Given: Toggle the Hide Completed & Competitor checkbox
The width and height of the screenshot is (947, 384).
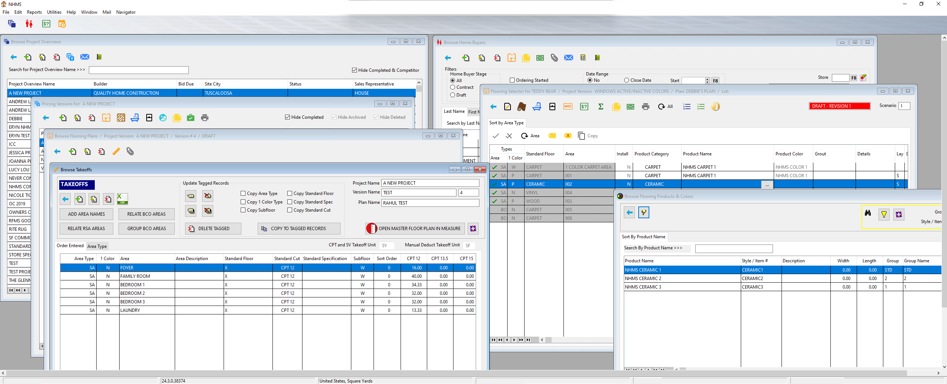Looking at the screenshot, I should point(354,70).
